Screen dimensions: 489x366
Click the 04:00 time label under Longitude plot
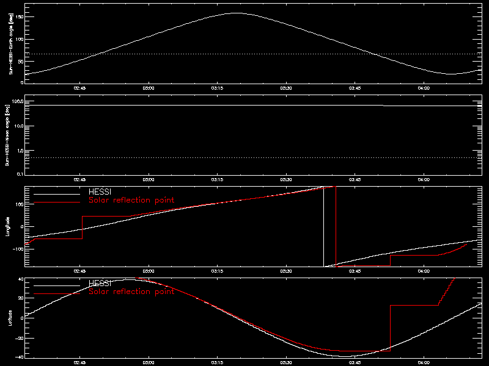point(424,271)
